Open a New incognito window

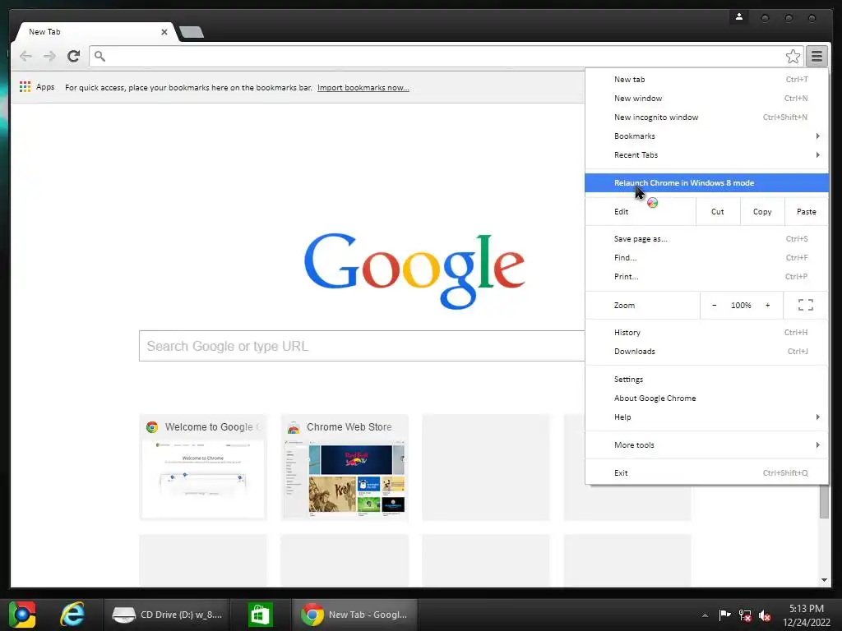(x=706, y=117)
